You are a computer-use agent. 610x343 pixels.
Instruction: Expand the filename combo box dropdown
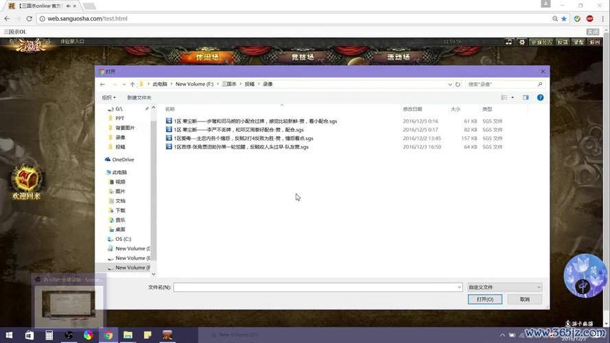pos(459,287)
